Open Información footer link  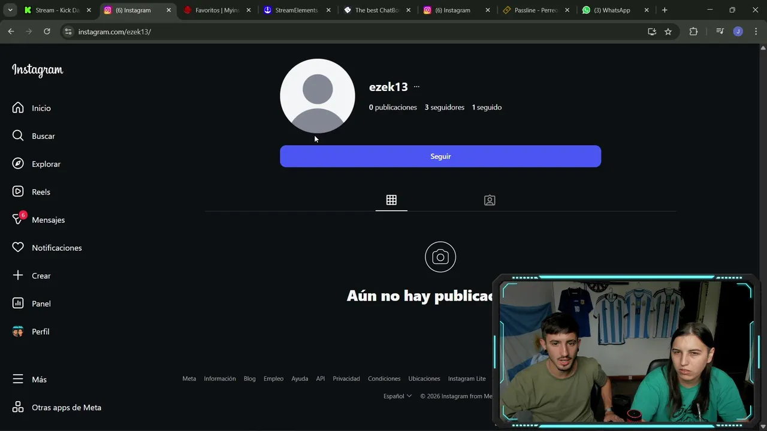220,378
